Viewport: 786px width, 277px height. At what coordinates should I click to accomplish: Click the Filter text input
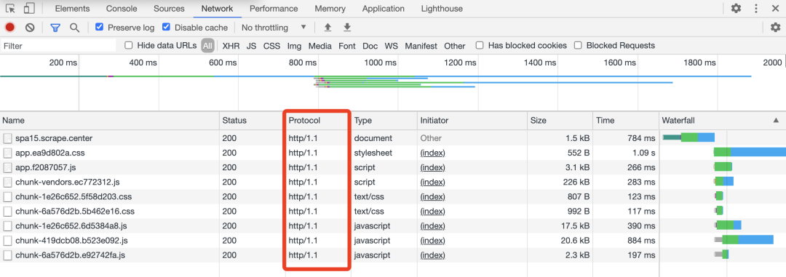point(58,46)
